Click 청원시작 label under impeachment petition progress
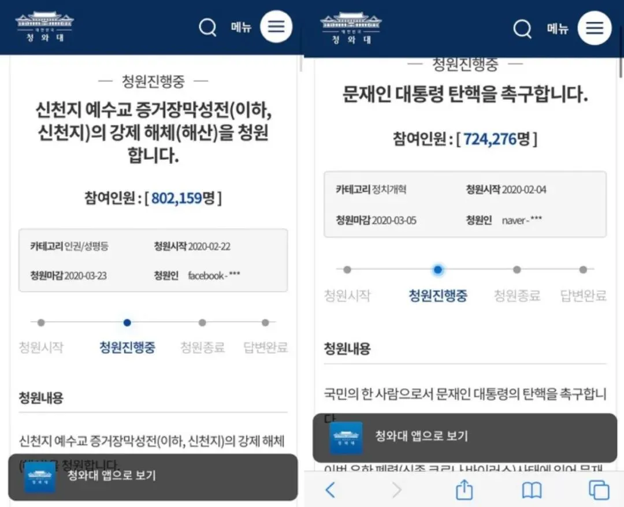The image size is (624, 507). click(347, 296)
